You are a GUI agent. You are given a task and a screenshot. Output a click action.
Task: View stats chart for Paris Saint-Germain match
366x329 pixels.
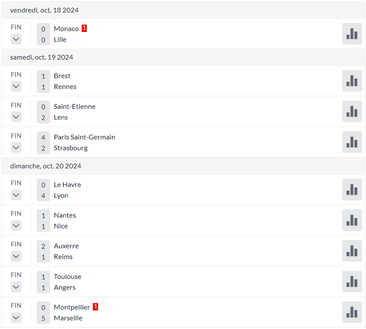[x=352, y=142]
